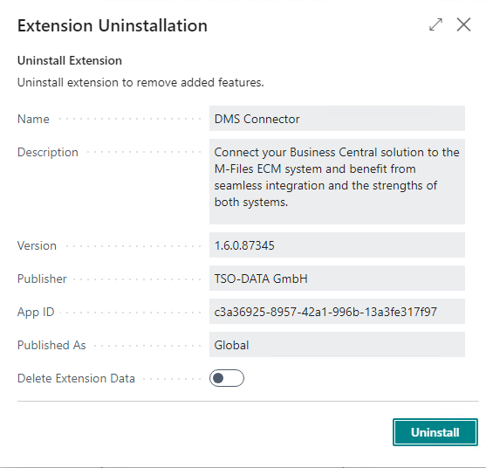Click the Uninstall button
Viewport: 486px width, 468px height.
pos(435,432)
